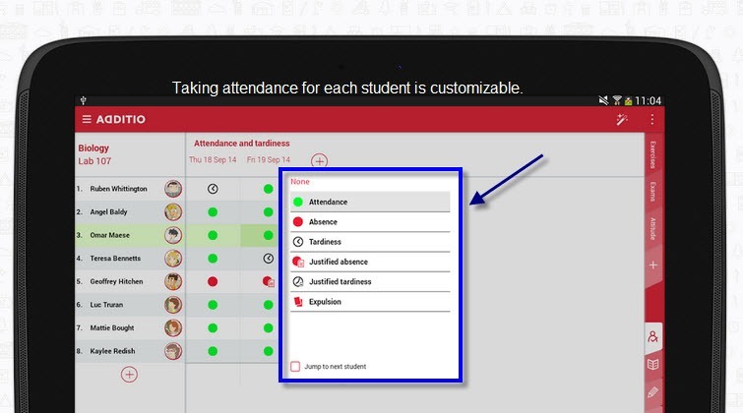743x413 pixels.
Task: Click Kaylee Redish's avatar
Action: [x=173, y=351]
